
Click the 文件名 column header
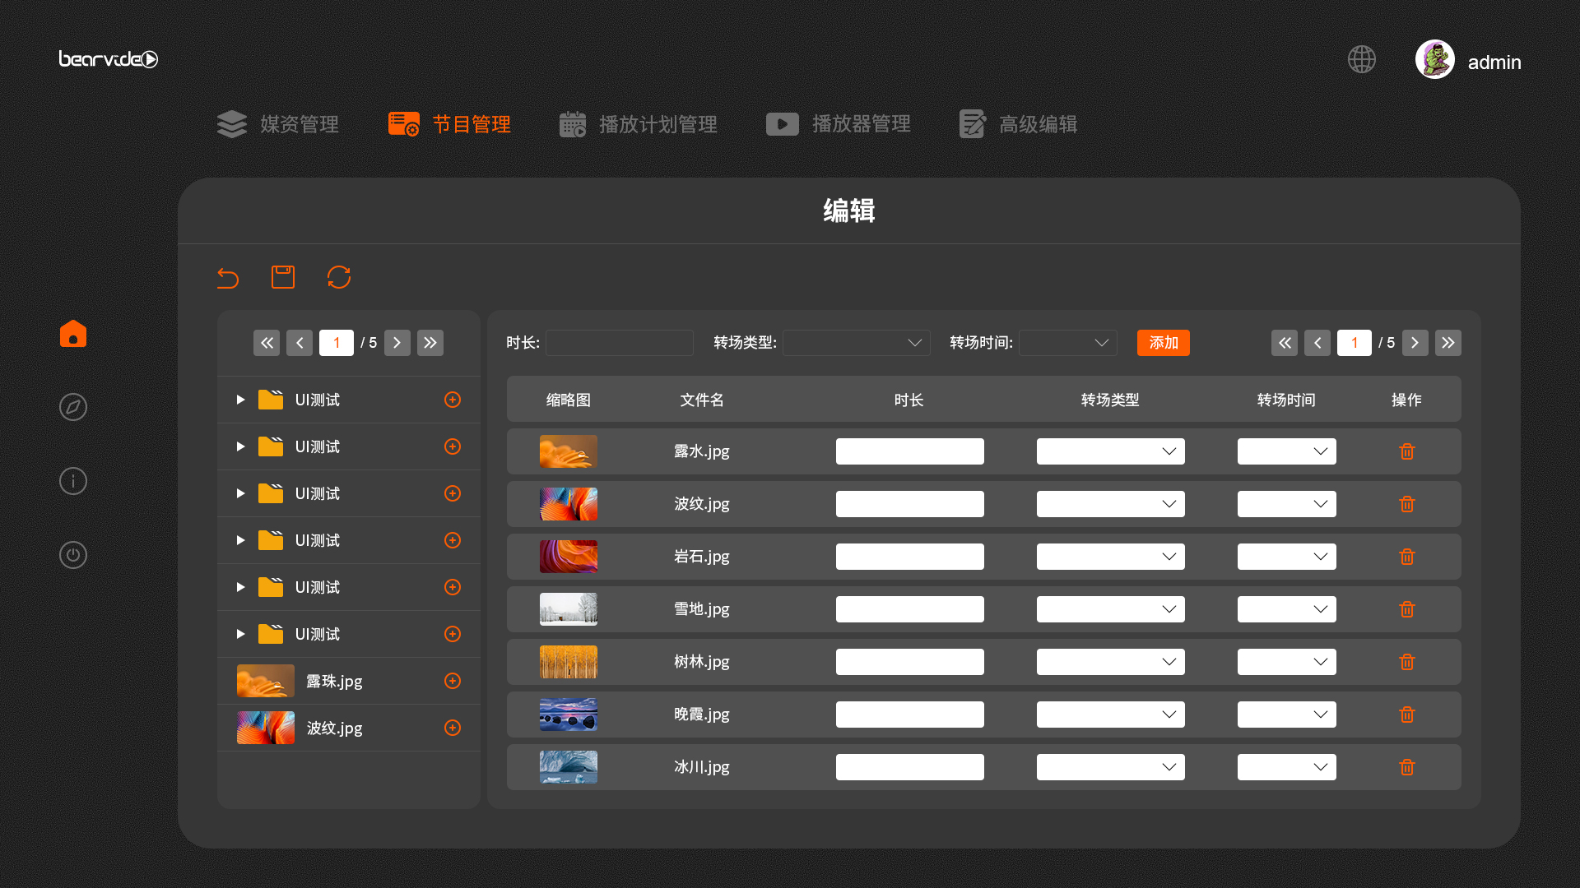point(702,400)
